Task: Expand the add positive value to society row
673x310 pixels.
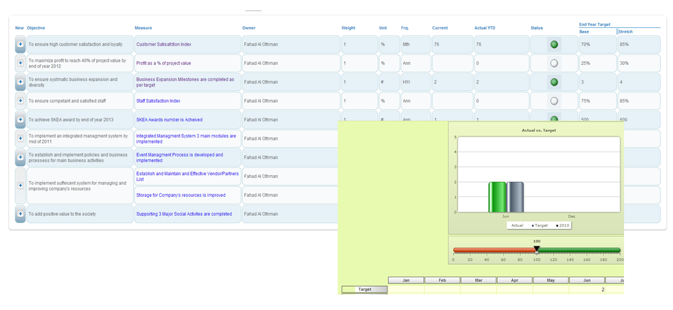Action: click(20, 214)
